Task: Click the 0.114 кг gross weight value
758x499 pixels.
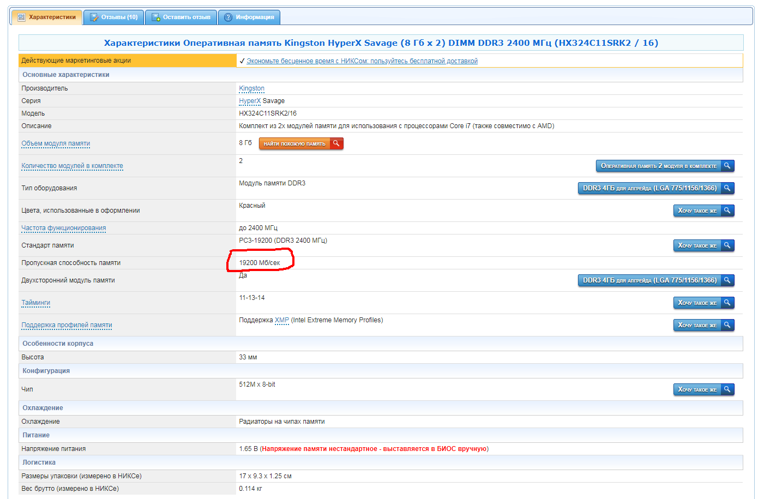Action: pos(250,489)
